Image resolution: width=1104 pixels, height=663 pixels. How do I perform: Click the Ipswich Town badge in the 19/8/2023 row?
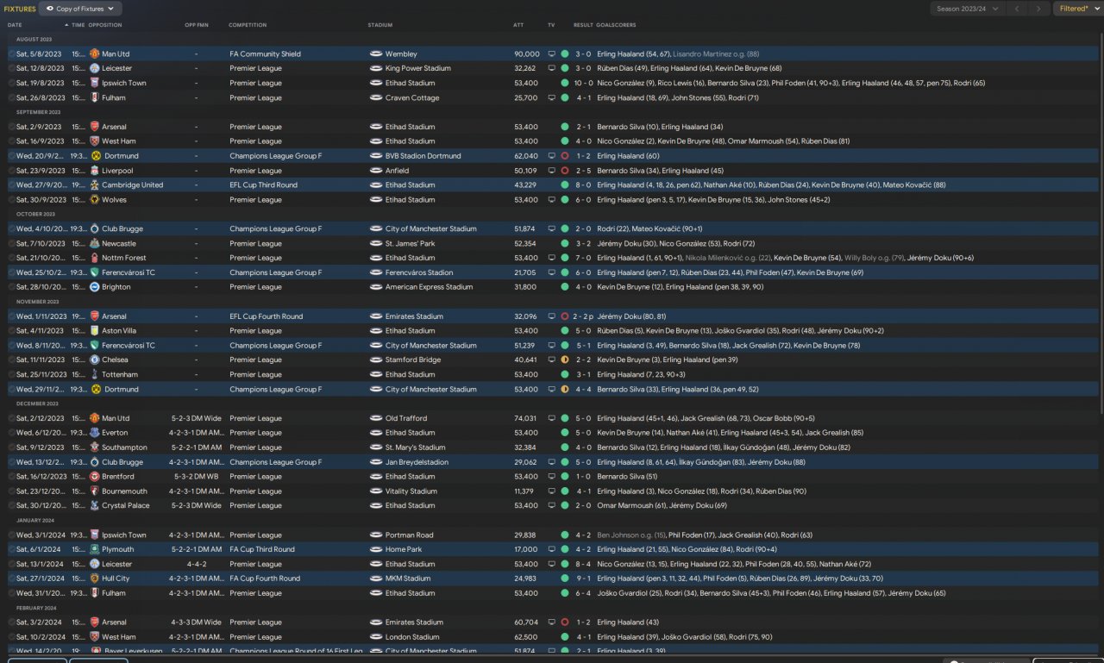pyautogui.click(x=95, y=84)
